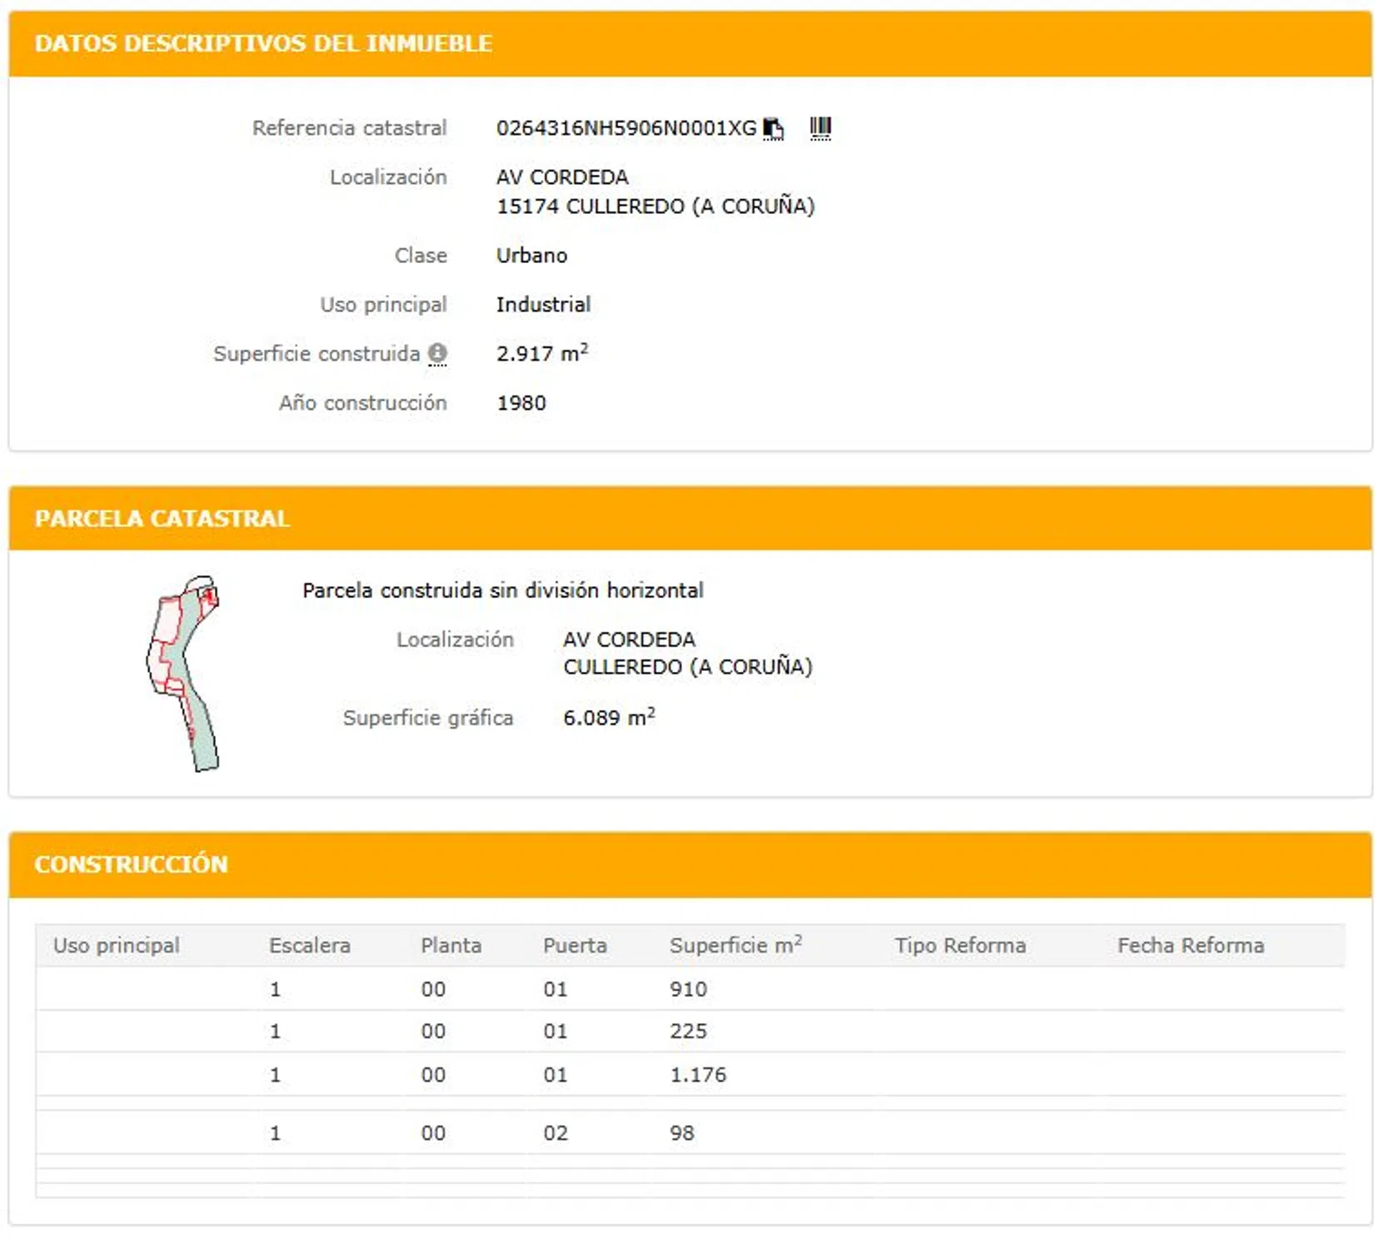Collapse the Parcela Catastral section header
Image resolution: width=1375 pixels, height=1249 pixels.
[x=162, y=518]
